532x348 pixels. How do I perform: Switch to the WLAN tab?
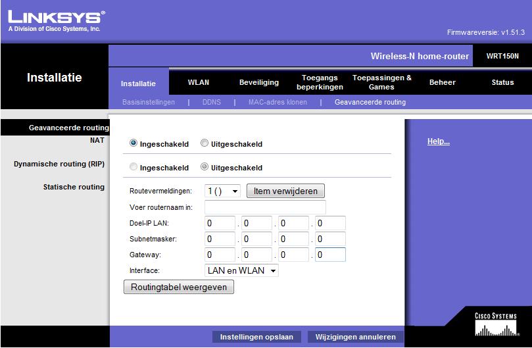point(199,82)
